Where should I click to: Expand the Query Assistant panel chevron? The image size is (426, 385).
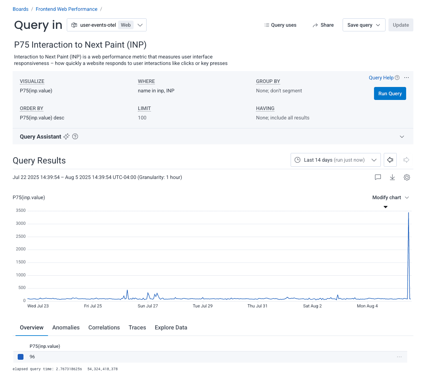coord(402,136)
